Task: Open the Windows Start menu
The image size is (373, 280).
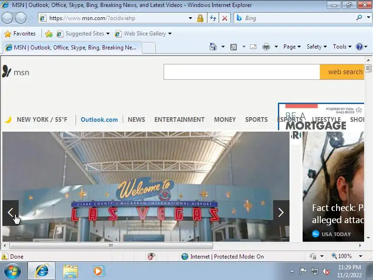Action: click(x=13, y=271)
